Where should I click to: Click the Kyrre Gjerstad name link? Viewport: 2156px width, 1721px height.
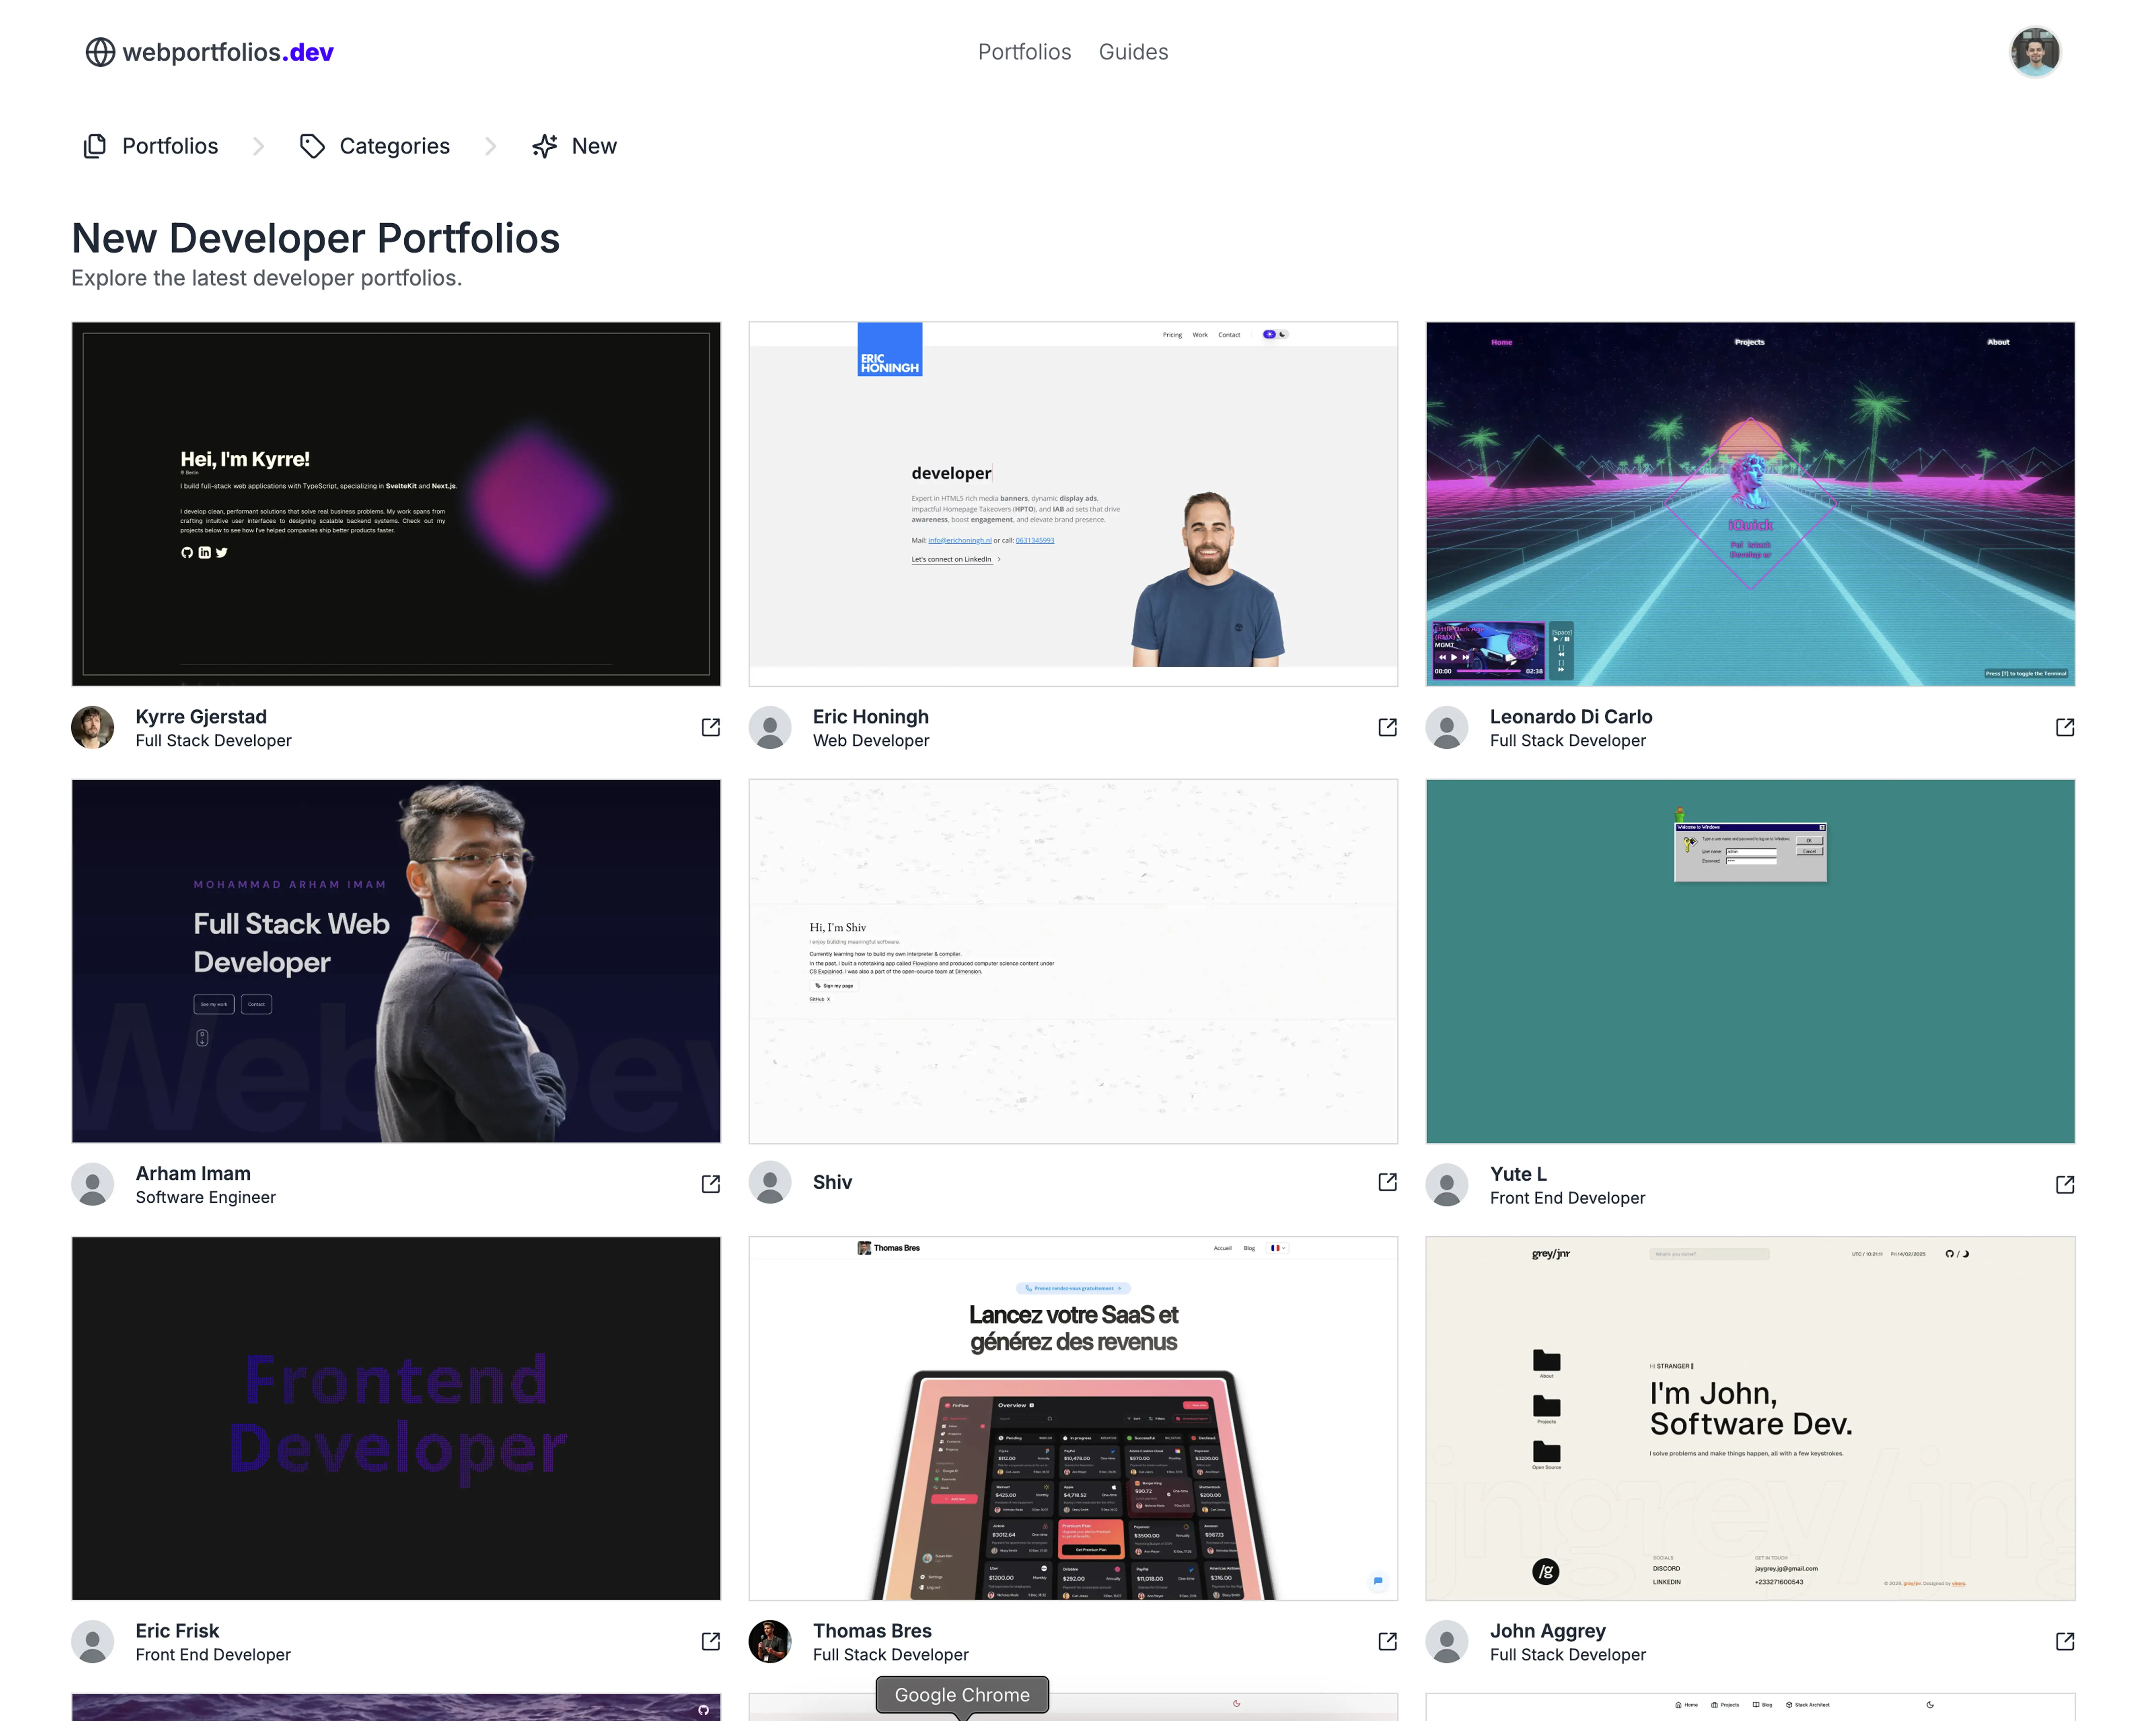201,717
